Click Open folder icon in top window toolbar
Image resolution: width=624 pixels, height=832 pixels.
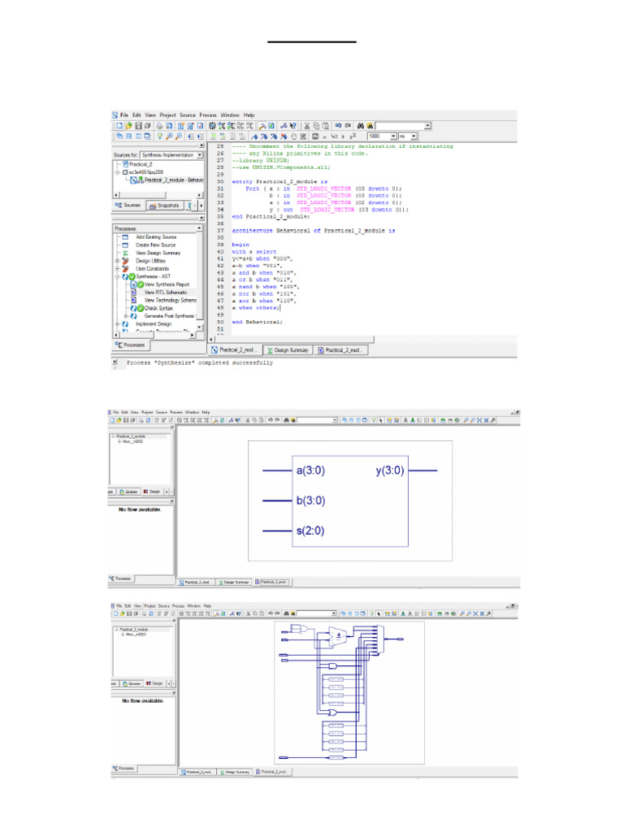click(128, 126)
